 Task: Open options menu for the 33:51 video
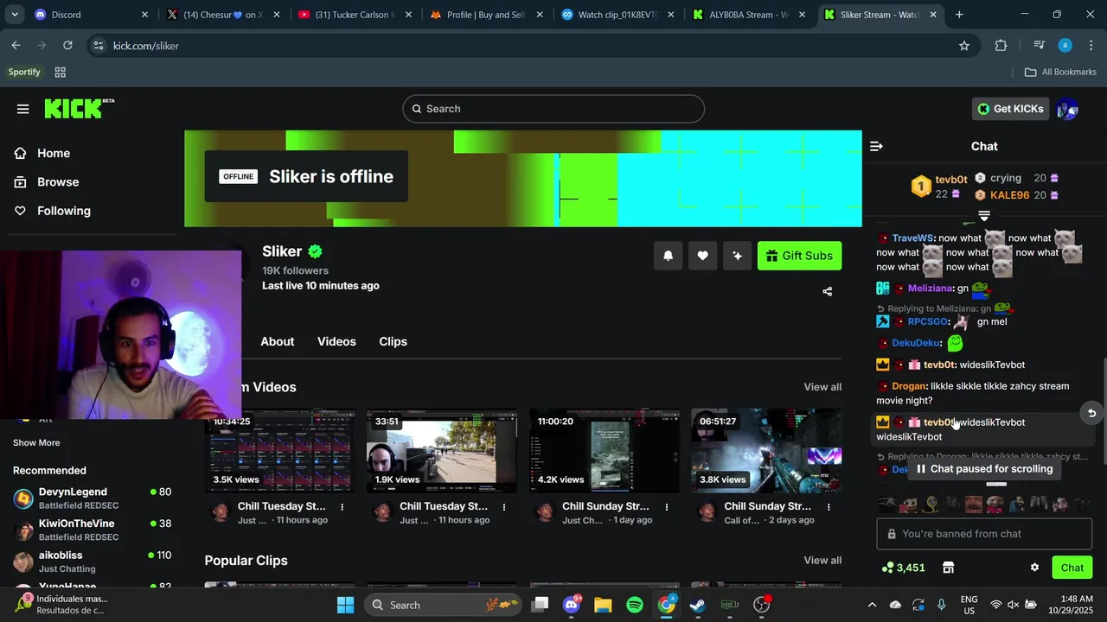click(x=504, y=507)
